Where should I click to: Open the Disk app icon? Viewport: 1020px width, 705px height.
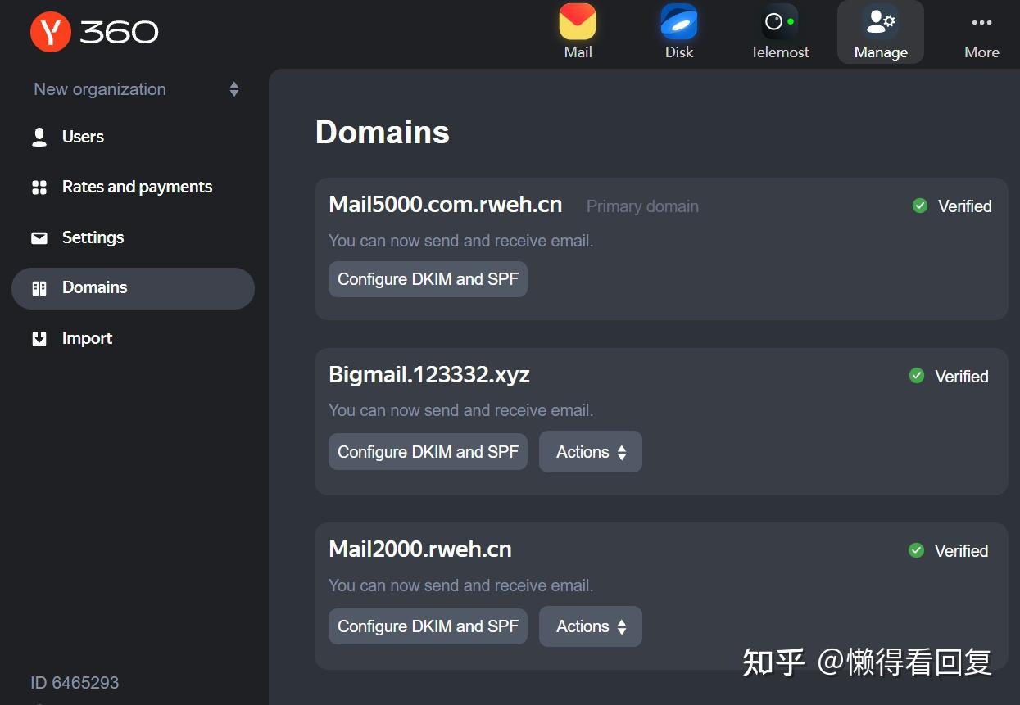point(678,31)
